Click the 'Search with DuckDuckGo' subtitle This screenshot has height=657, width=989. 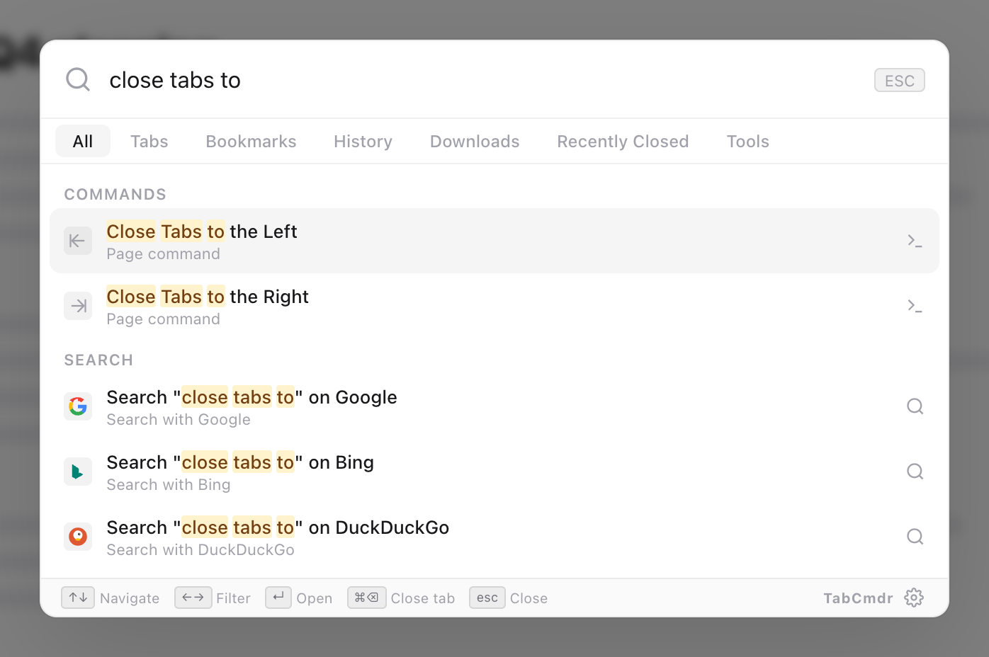tap(200, 550)
